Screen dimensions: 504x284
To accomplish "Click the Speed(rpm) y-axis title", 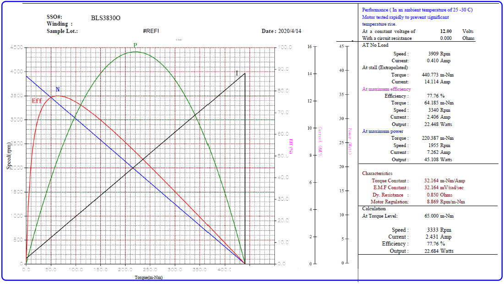I will pyautogui.click(x=9, y=155).
